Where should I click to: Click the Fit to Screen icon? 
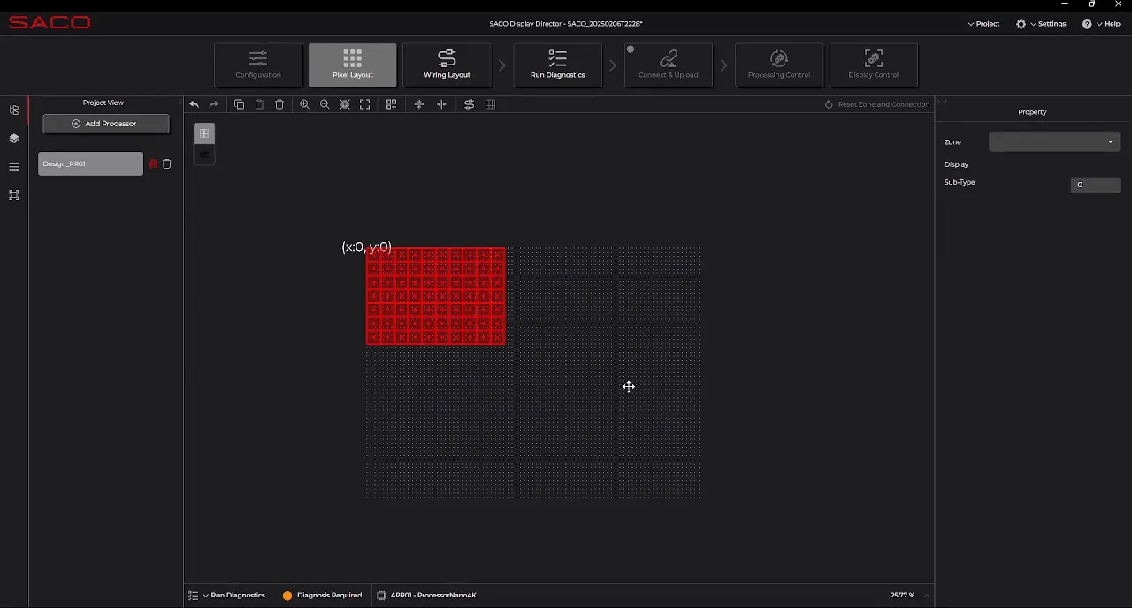(x=364, y=104)
